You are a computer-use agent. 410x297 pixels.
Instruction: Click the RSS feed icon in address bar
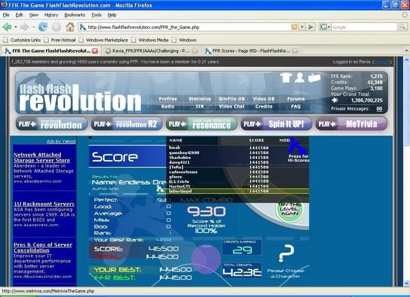coord(294,27)
